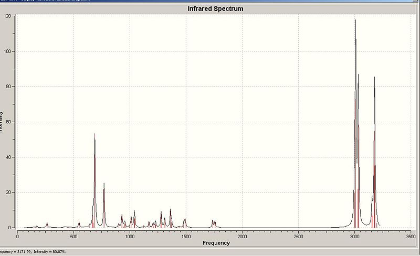Click the "Infrared Spectrum" chart title
This screenshot has width=420, height=256.
pyautogui.click(x=215, y=9)
